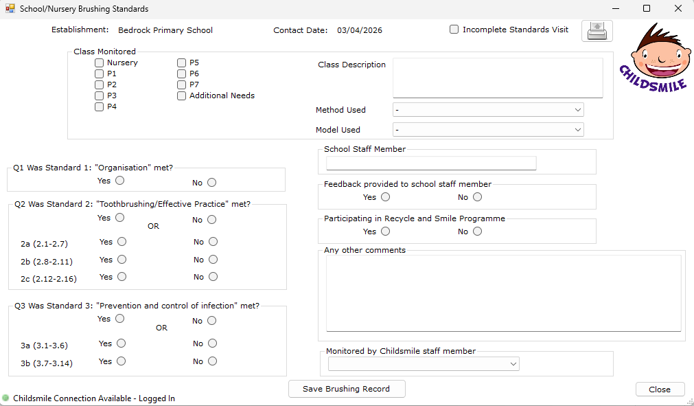This screenshot has width=694, height=406.
Task: Choose No for Recycle and Smile Programme
Action: pos(477,232)
